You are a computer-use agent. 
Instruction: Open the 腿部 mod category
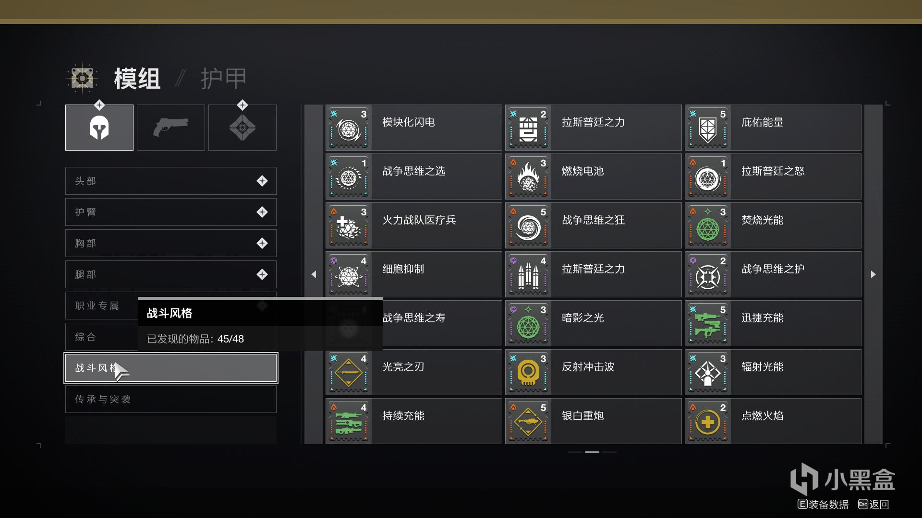click(171, 274)
